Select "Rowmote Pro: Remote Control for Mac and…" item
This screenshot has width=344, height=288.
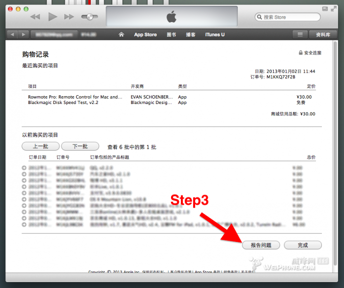[75, 97]
